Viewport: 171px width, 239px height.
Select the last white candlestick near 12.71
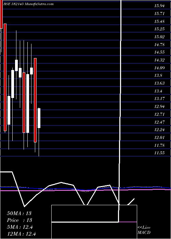(x=39, y=118)
